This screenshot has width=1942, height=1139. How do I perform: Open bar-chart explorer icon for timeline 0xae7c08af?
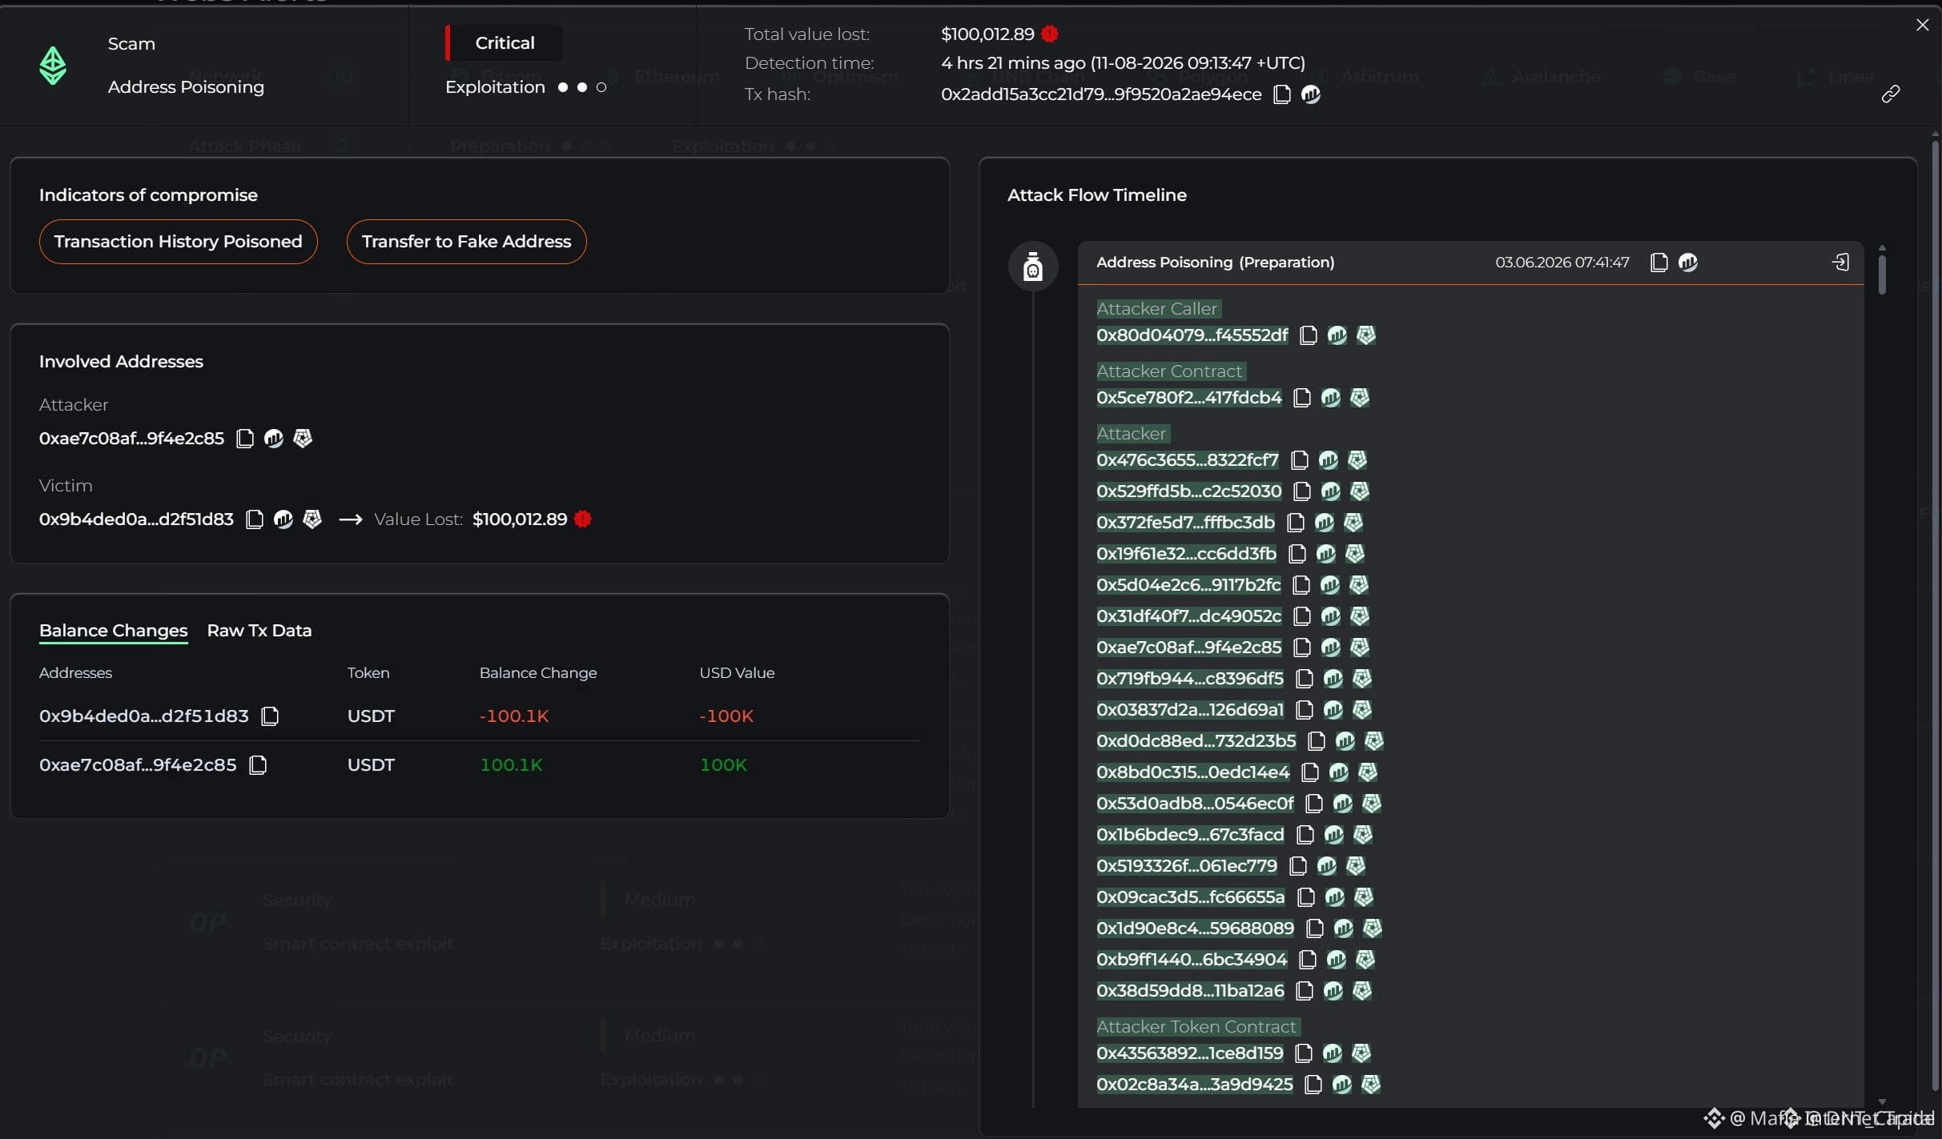tap(1331, 648)
